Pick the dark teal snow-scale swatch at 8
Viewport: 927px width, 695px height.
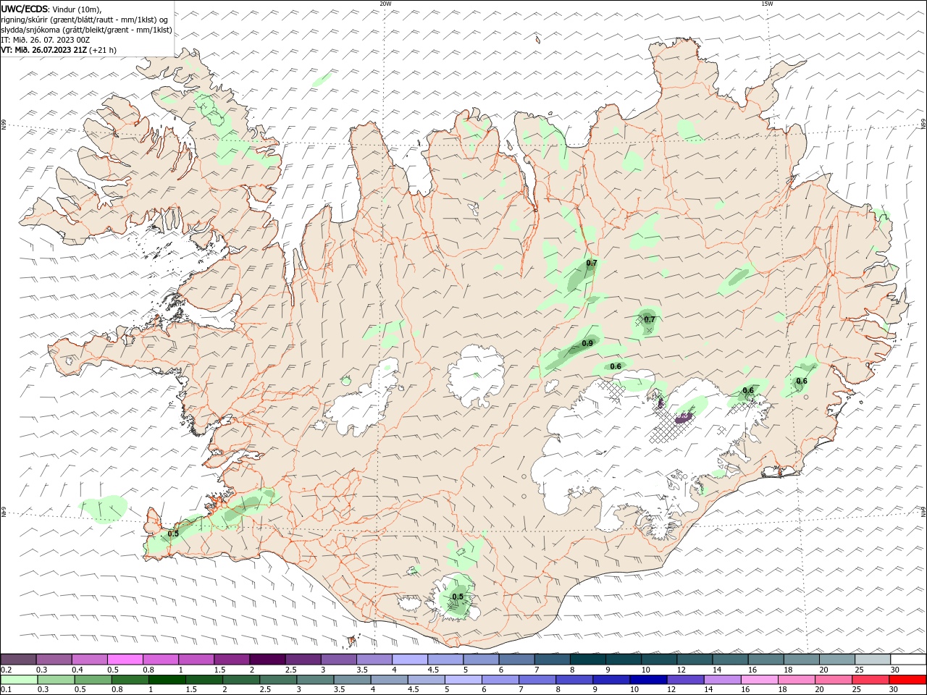[587, 659]
